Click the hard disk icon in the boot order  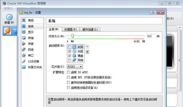(74, 56)
